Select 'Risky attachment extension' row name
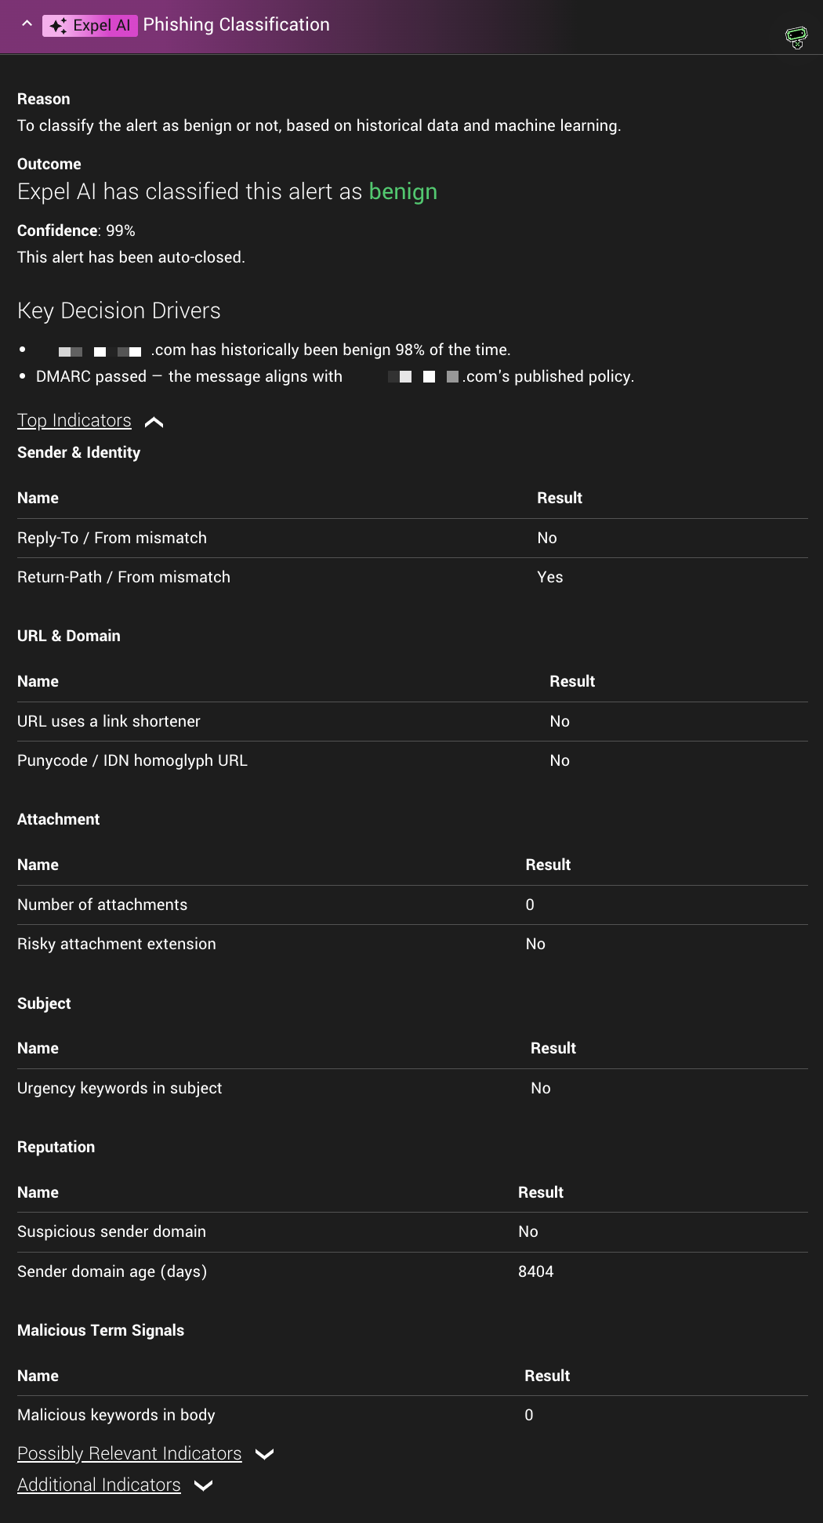 117,944
